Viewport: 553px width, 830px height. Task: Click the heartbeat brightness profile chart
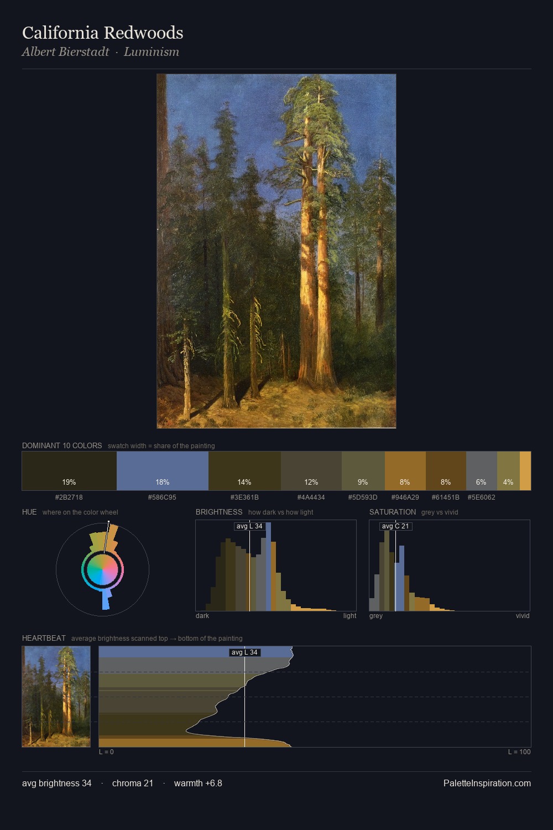[315, 697]
